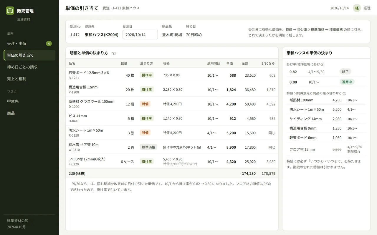Screen dimensions: 377x235
Task: Open the 売上と粗利 page
Action: click(29, 79)
